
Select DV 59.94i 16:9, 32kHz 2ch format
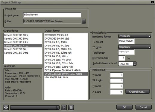[x=66, y=63]
